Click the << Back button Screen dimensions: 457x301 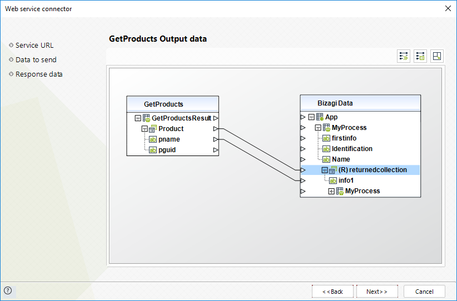coord(332,292)
